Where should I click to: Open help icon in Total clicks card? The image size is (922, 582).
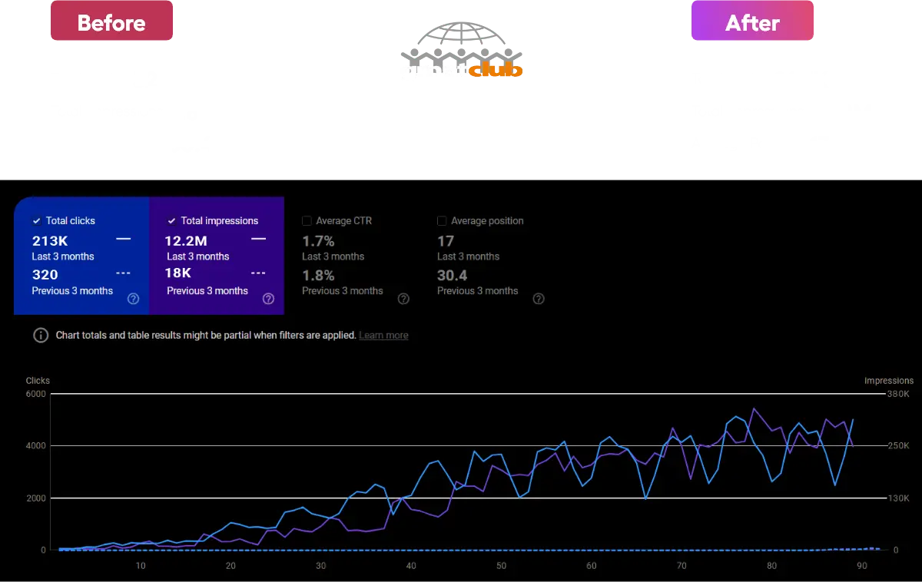[133, 299]
